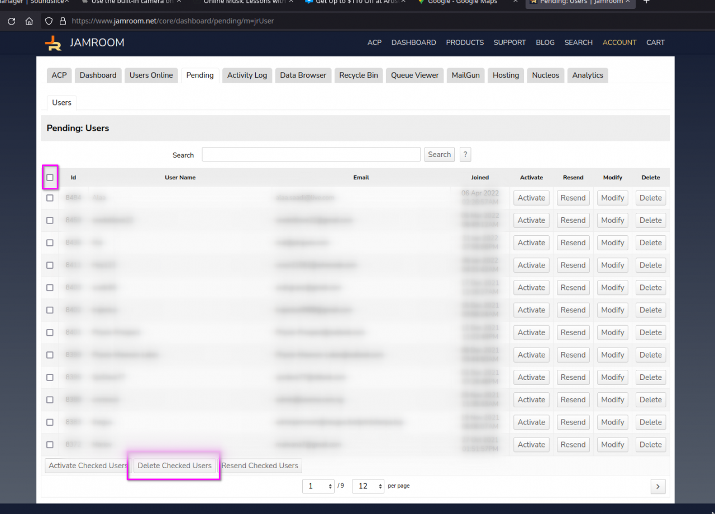Close the 'Use the built-in camera' tab

pyautogui.click(x=178, y=2)
